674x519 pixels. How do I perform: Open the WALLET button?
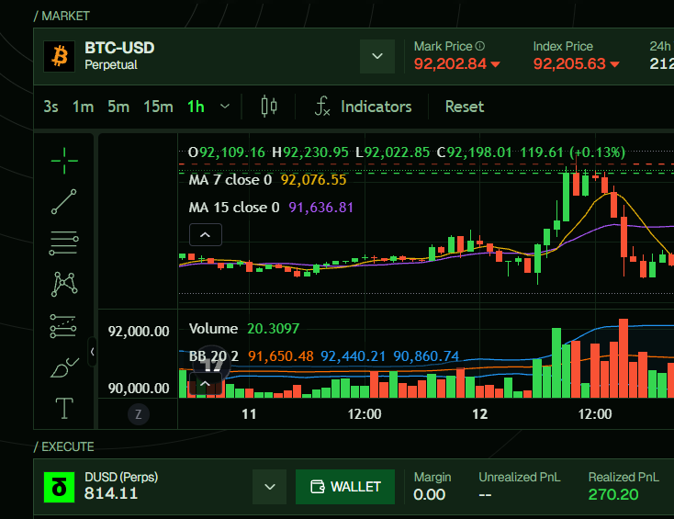(x=345, y=487)
